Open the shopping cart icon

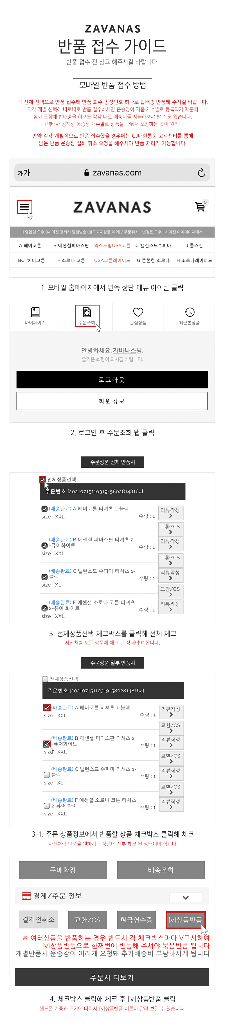click(200, 206)
